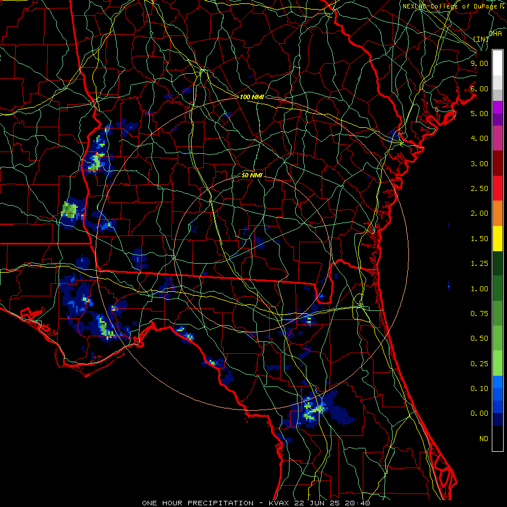Click the white swatch at top of color scale

(497, 63)
